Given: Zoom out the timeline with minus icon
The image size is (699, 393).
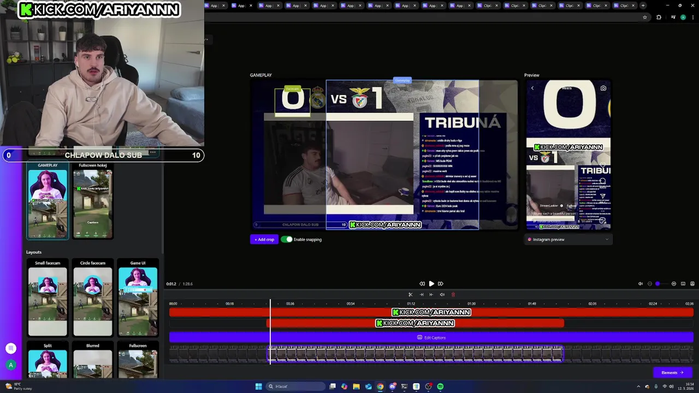Looking at the screenshot, I should tap(650, 284).
